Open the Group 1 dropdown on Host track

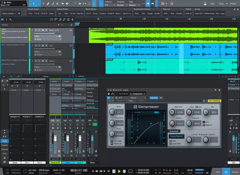pos(48,55)
